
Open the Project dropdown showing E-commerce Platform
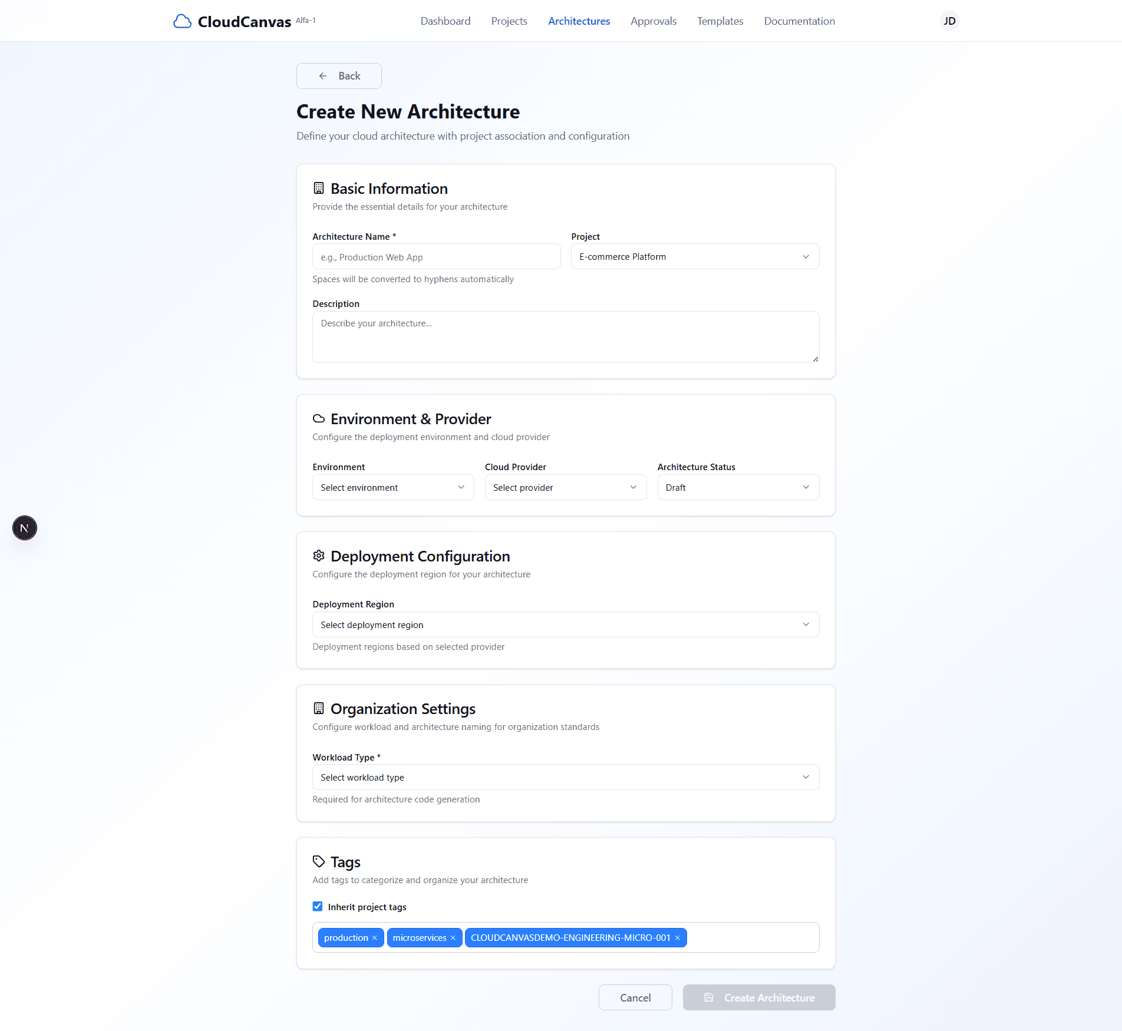[x=694, y=257]
